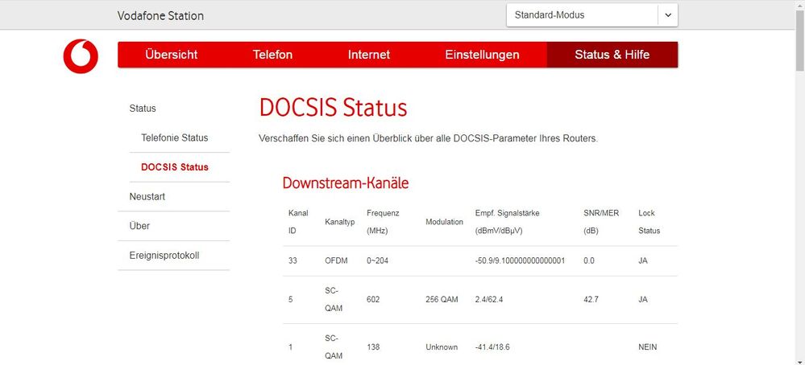Viewport: 805px width, 365px height.
Task: Click the 256 QAM modulation cell
Action: click(x=442, y=299)
